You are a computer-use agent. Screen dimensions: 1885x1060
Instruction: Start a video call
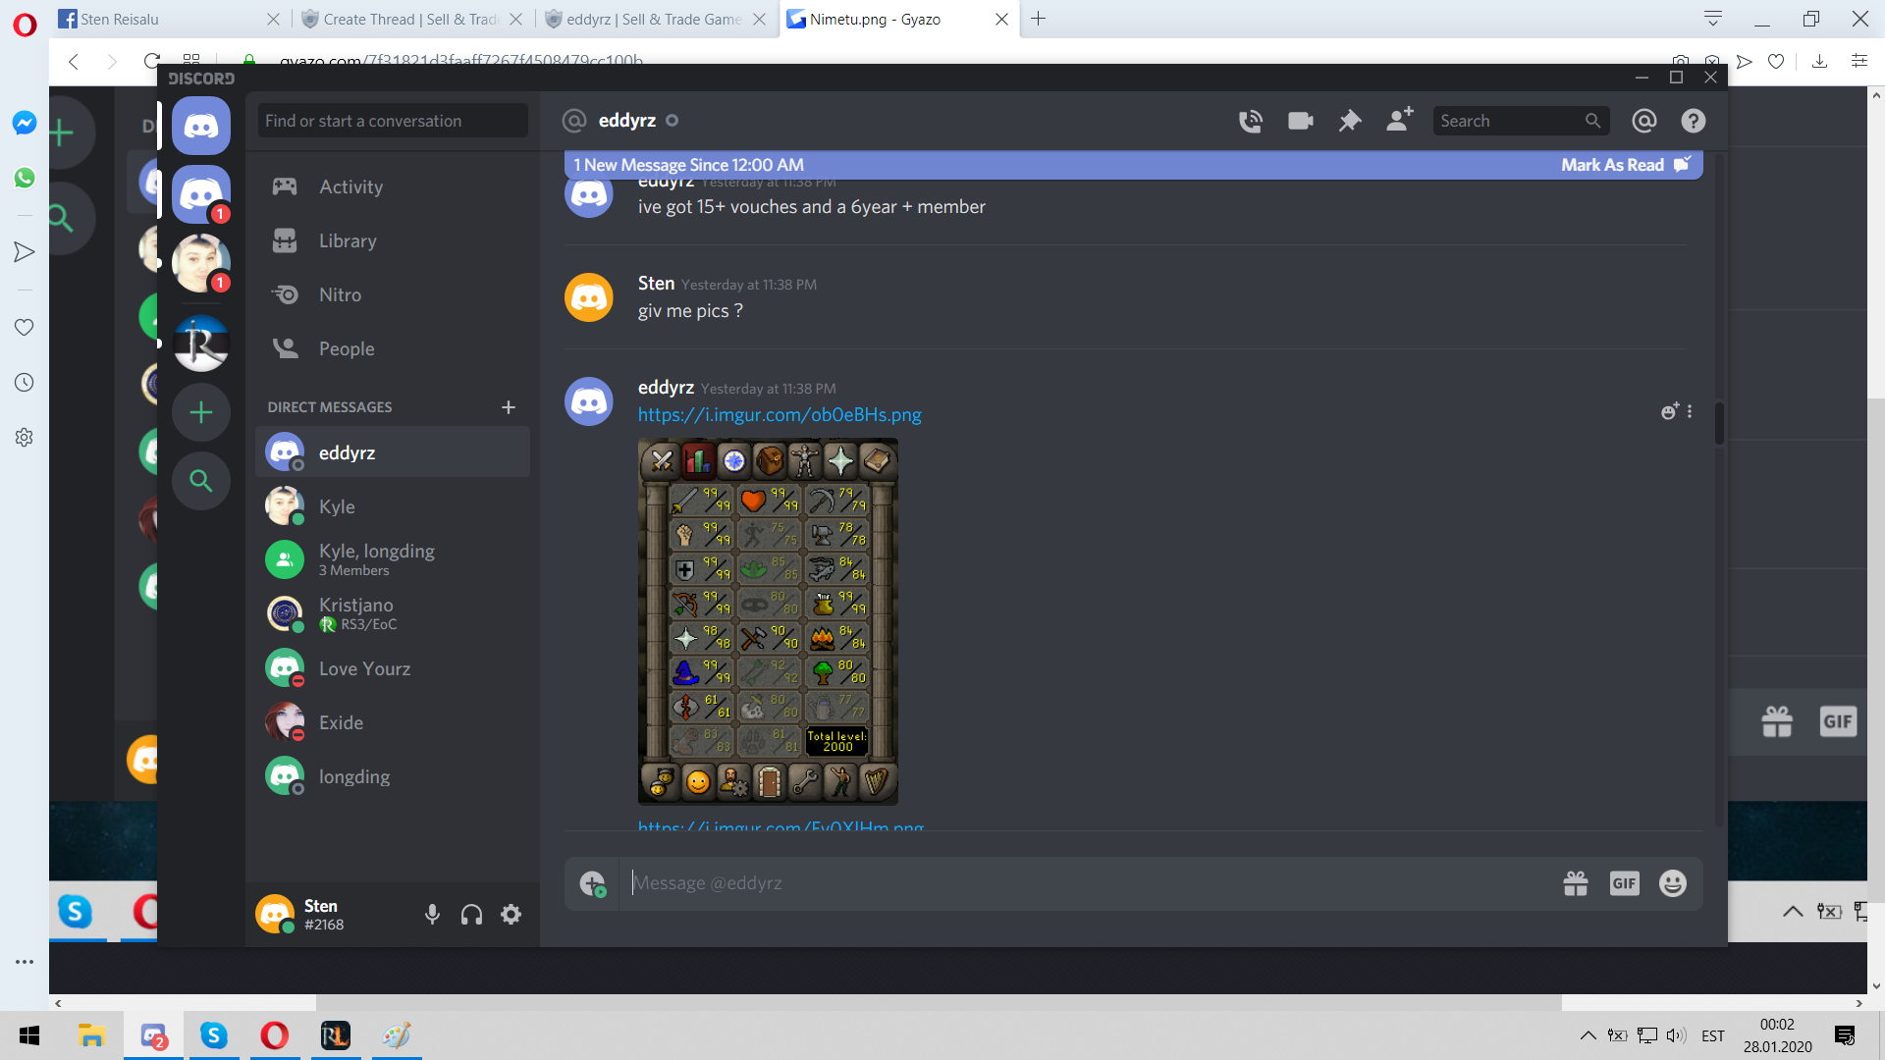point(1300,121)
